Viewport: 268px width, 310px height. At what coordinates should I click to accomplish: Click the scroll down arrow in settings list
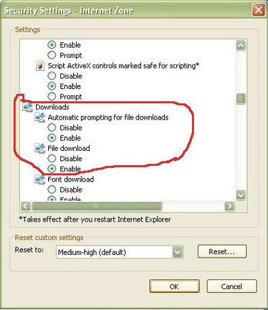coord(240,194)
